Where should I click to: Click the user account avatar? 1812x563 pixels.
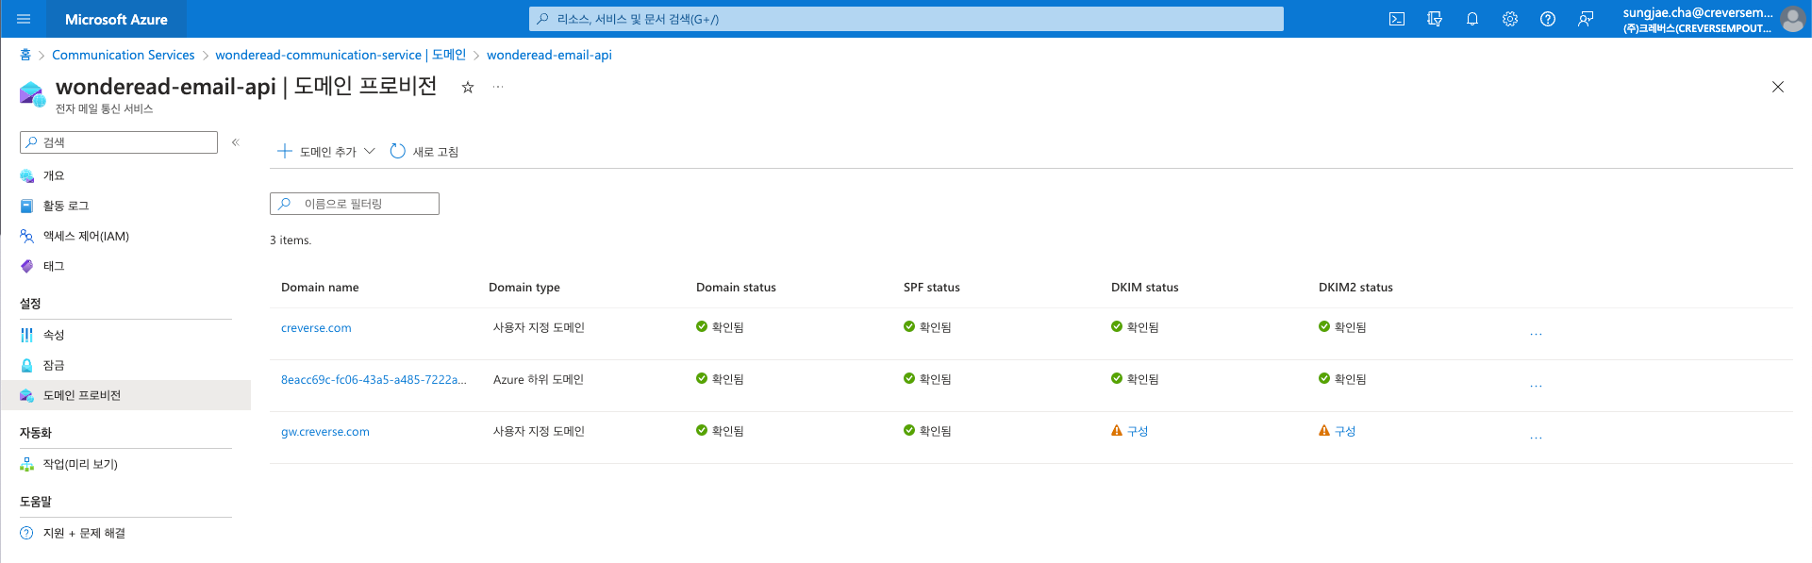[1793, 19]
